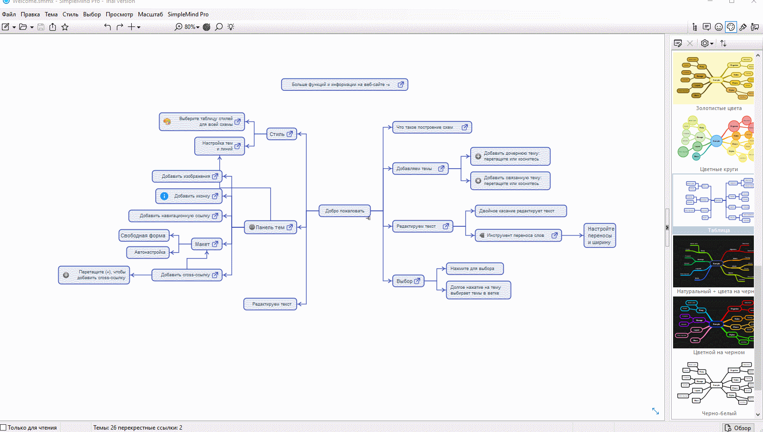This screenshot has width=763, height=432.
Task: Click the undo arrow
Action: point(107,27)
